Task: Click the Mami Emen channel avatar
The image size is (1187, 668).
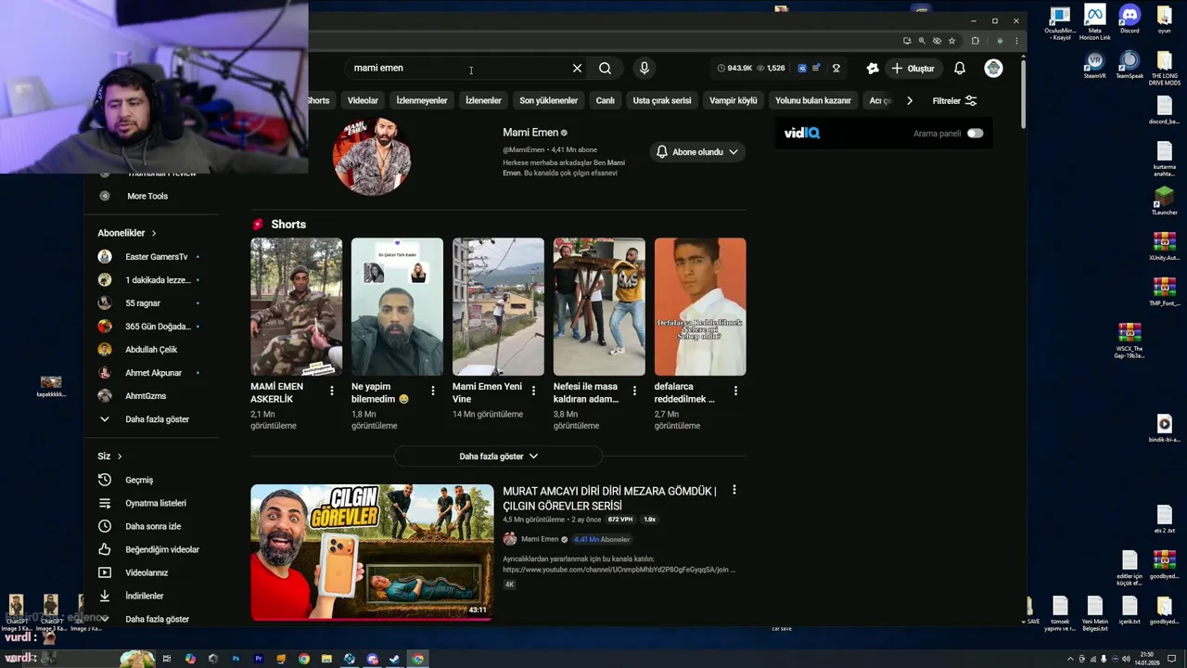Action: [372, 156]
